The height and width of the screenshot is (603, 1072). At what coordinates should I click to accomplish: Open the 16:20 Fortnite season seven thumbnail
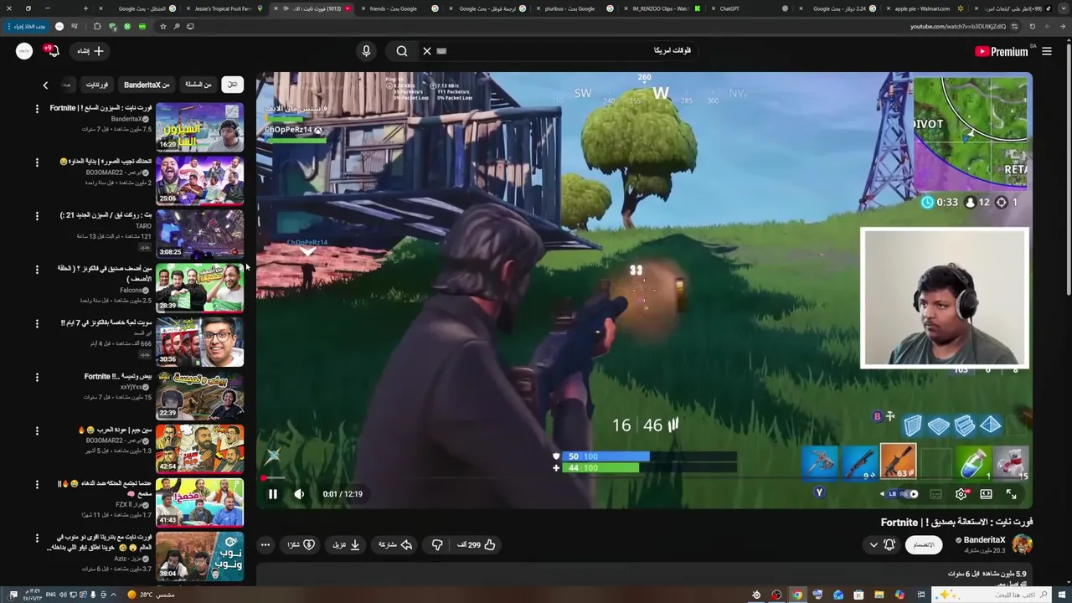199,126
